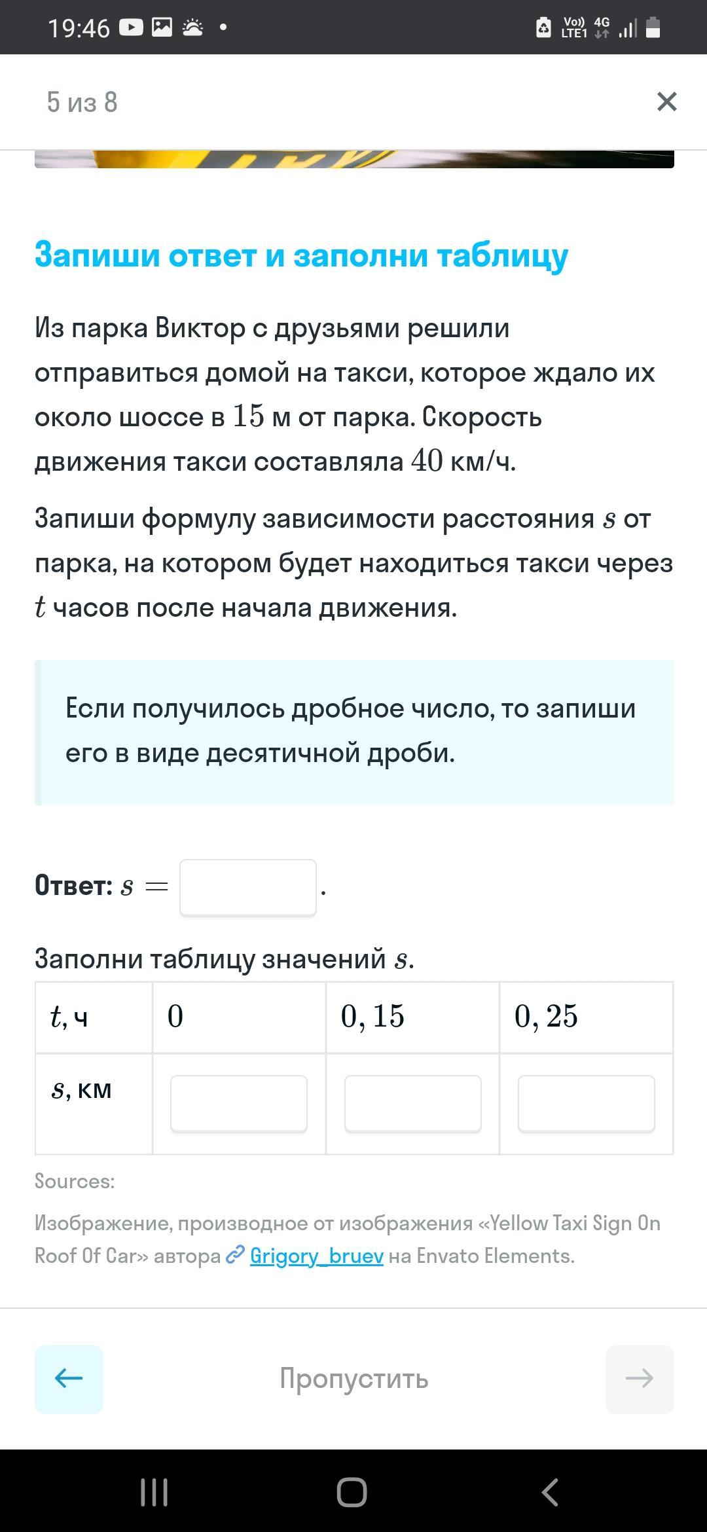
Task: Go forward with the right arrow button
Action: [x=639, y=1378]
